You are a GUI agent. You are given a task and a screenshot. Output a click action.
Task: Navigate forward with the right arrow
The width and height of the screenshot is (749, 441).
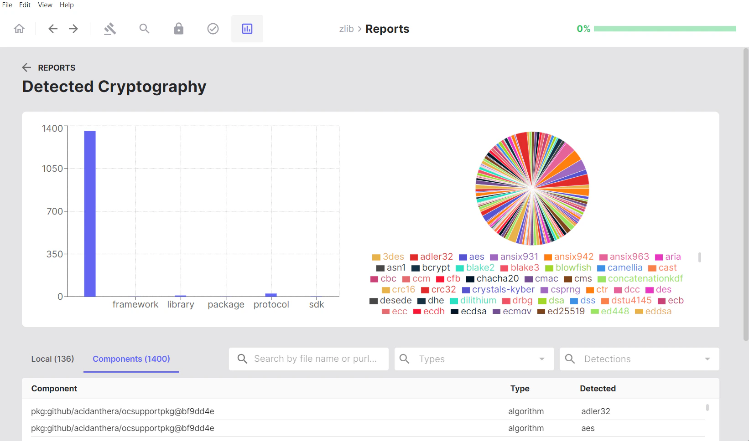tap(73, 29)
